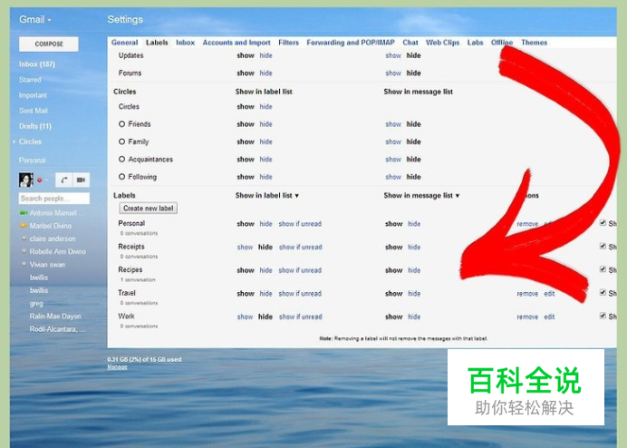Open Inbox (187) in the sidebar

pos(37,64)
